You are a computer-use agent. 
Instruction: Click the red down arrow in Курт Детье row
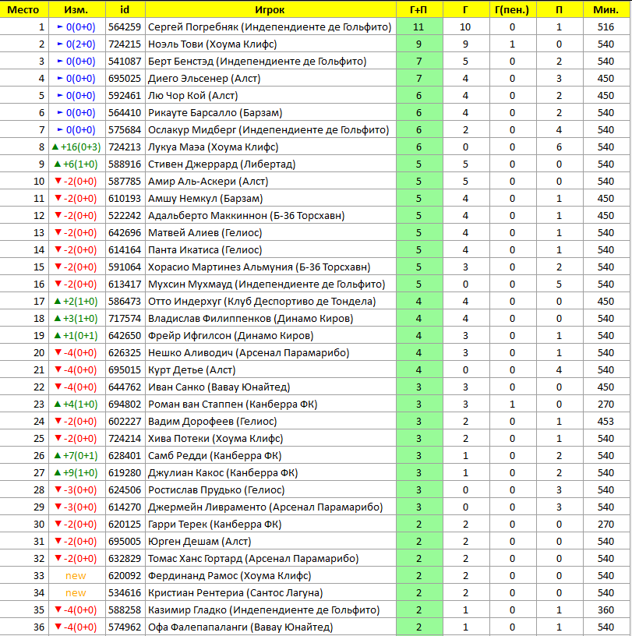coord(58,369)
